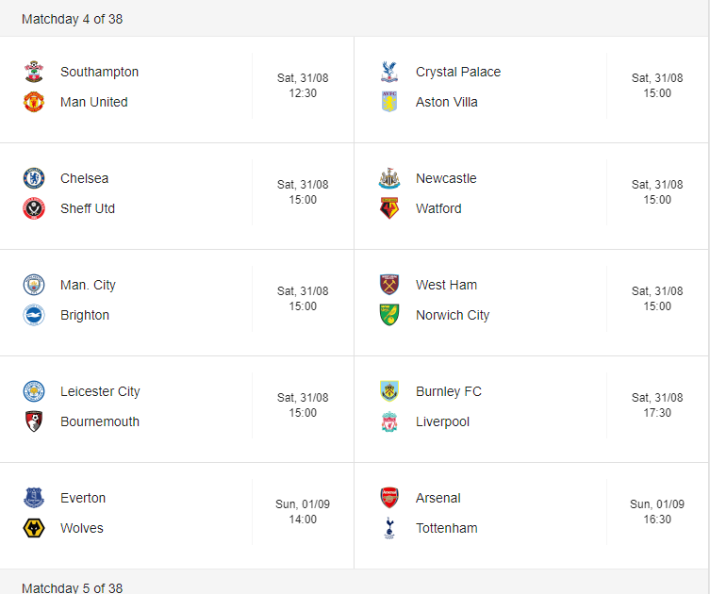Click the Brighton club badge

point(34,315)
